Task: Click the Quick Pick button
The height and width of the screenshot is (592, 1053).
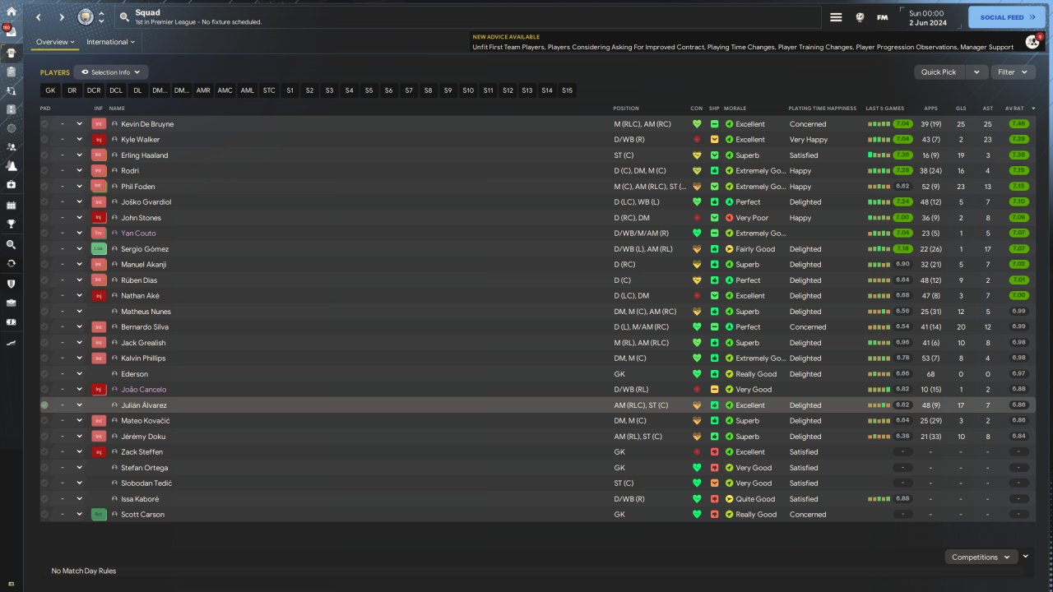Action: [x=939, y=72]
